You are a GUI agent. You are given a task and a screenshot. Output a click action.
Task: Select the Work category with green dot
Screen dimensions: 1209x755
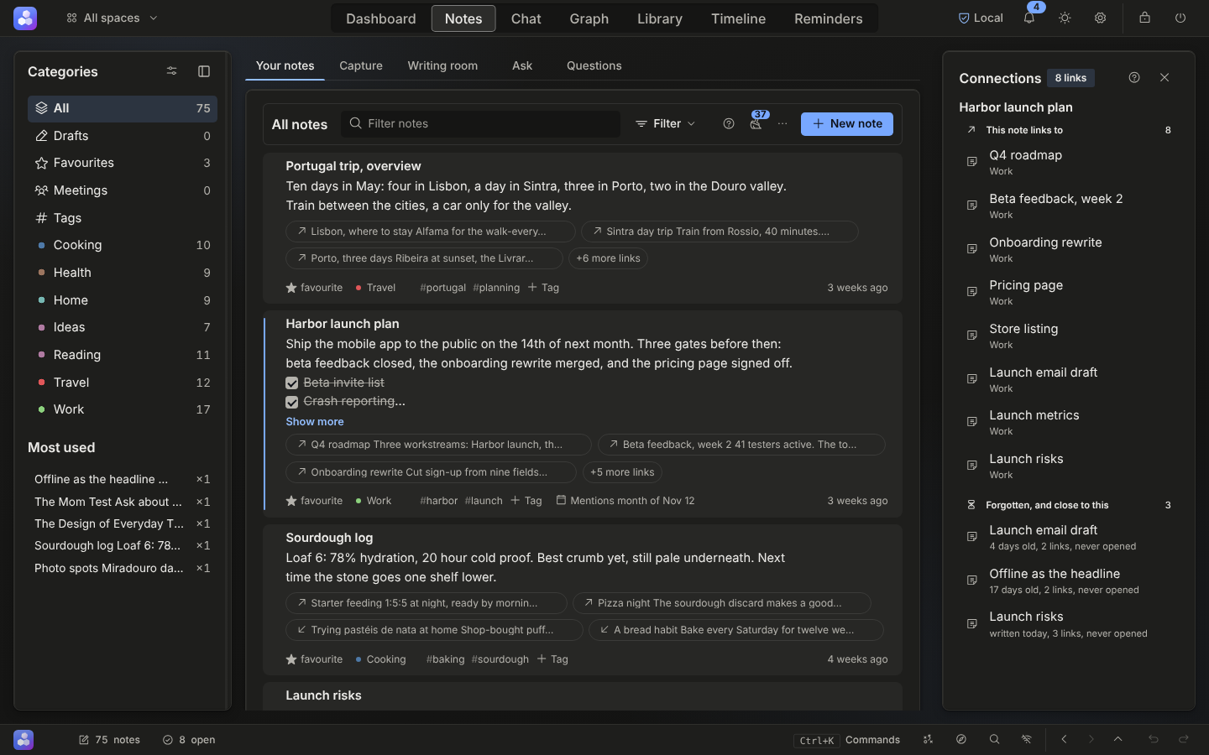(x=123, y=409)
